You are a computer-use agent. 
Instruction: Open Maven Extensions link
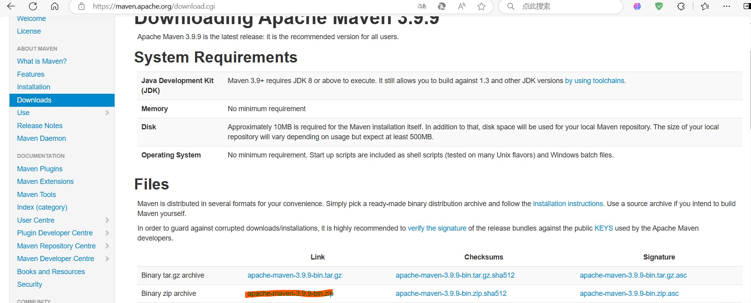pyautogui.click(x=45, y=182)
